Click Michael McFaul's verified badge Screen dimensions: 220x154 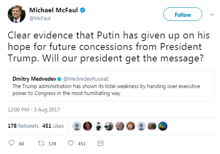[x=83, y=10]
